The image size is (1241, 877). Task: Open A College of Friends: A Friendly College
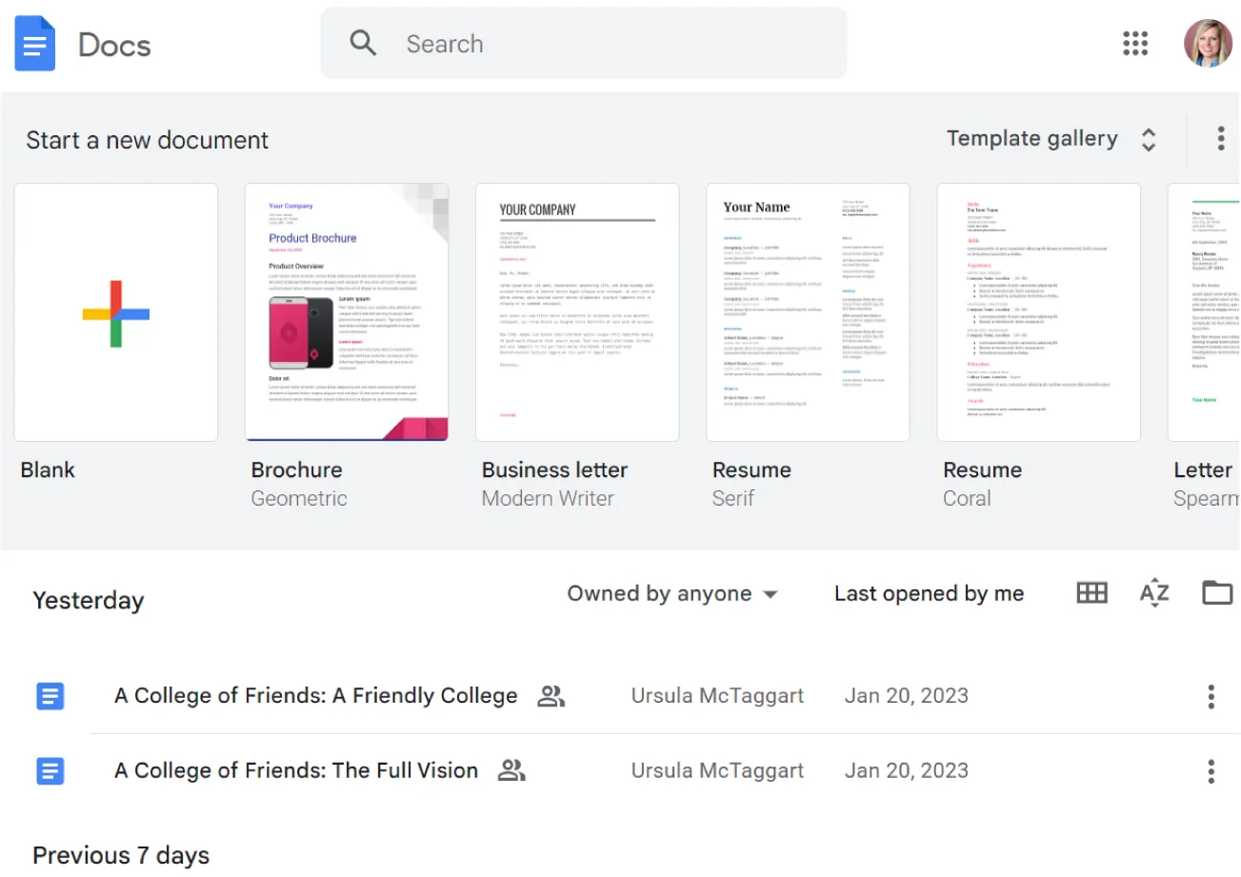[x=314, y=696]
